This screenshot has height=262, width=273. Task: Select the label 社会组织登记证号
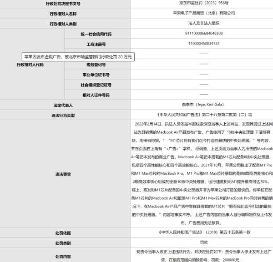(96, 85)
